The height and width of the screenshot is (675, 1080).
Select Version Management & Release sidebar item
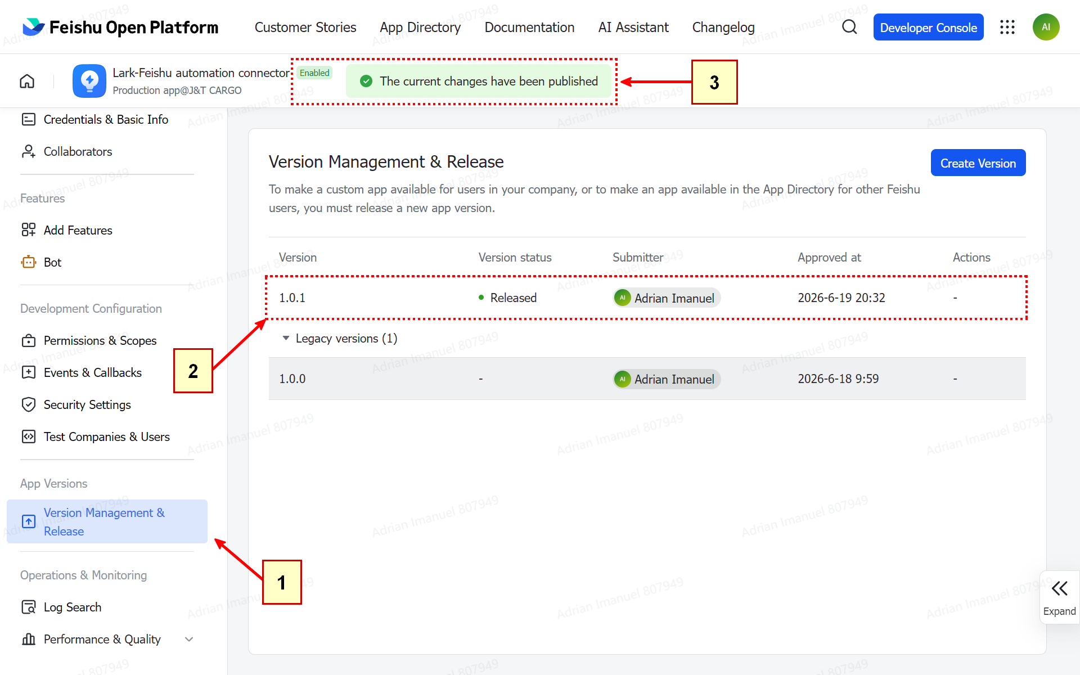(x=107, y=521)
